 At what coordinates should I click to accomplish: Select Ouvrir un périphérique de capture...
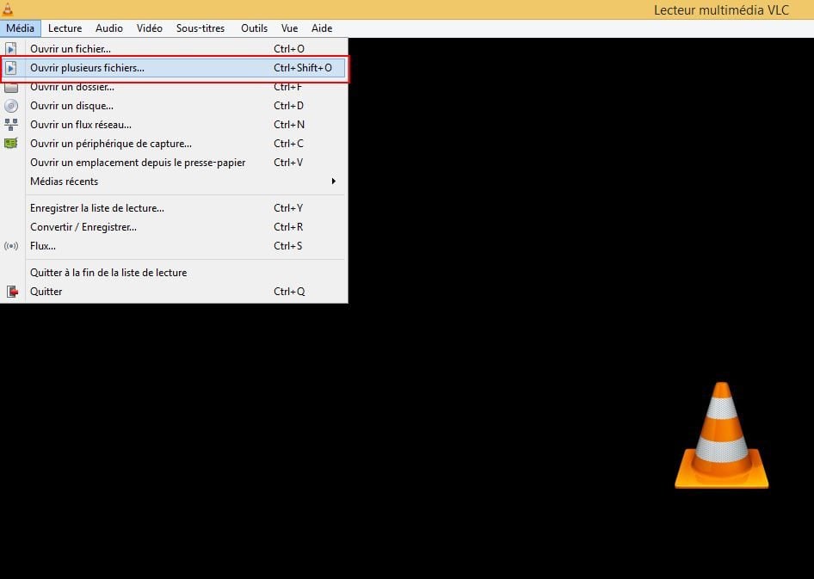coord(174,143)
